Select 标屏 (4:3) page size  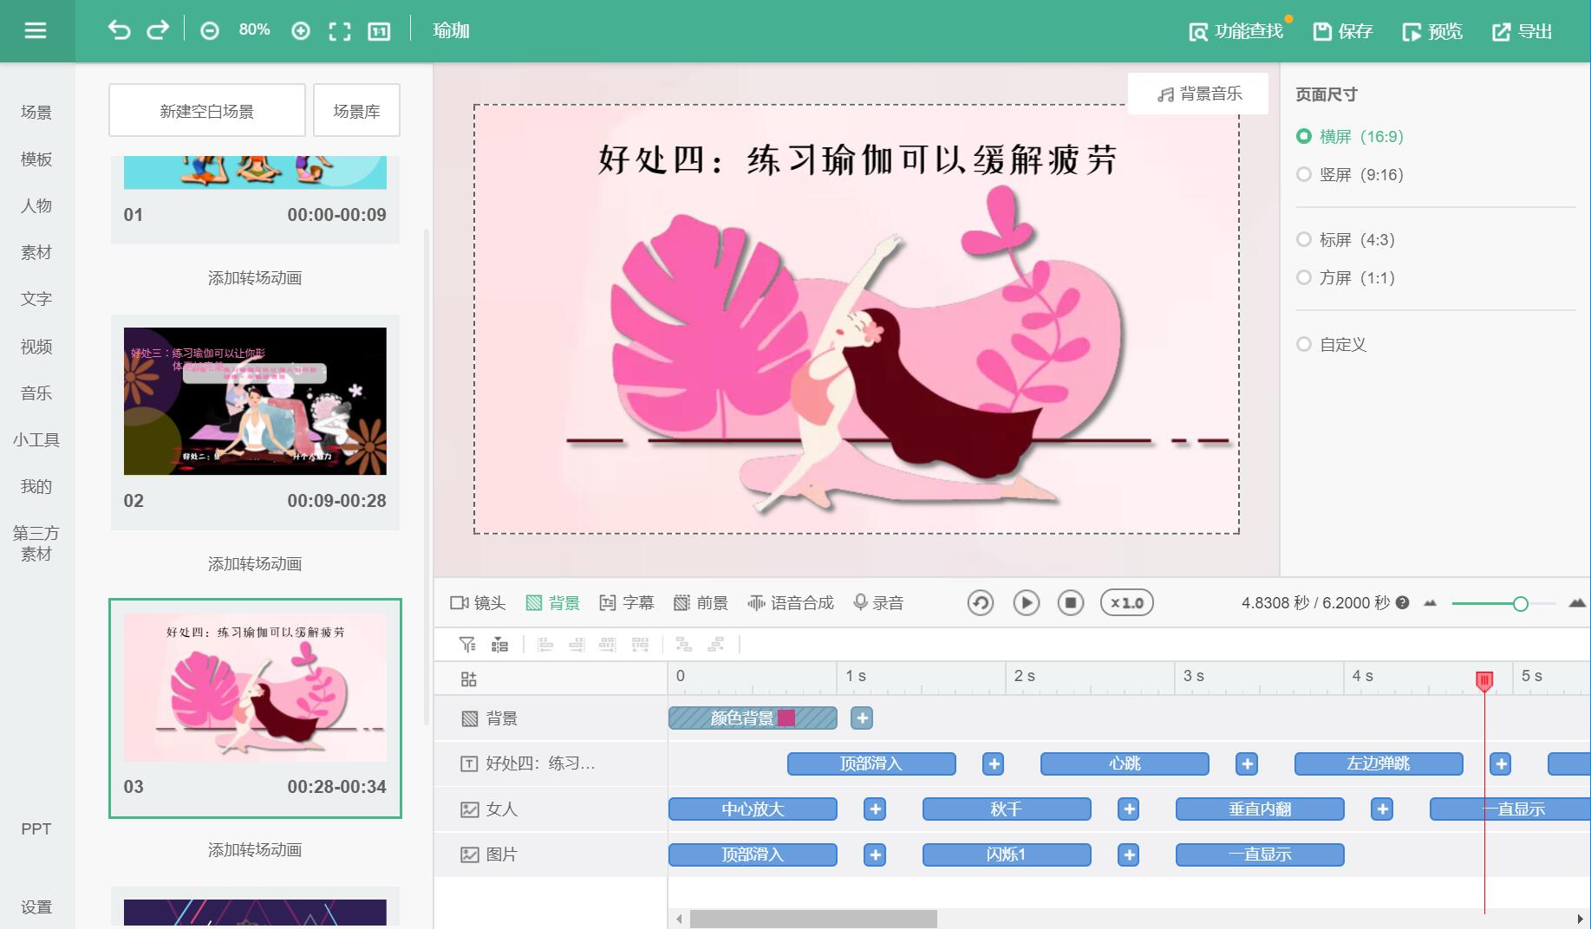click(1346, 239)
